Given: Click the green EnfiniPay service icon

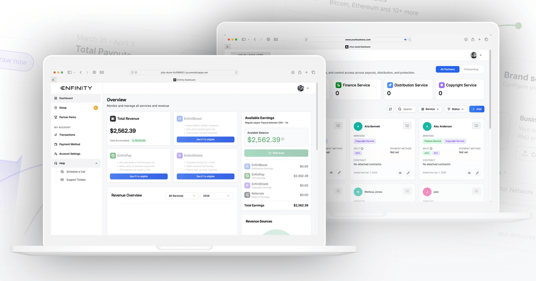Looking at the screenshot, I should tap(112, 155).
